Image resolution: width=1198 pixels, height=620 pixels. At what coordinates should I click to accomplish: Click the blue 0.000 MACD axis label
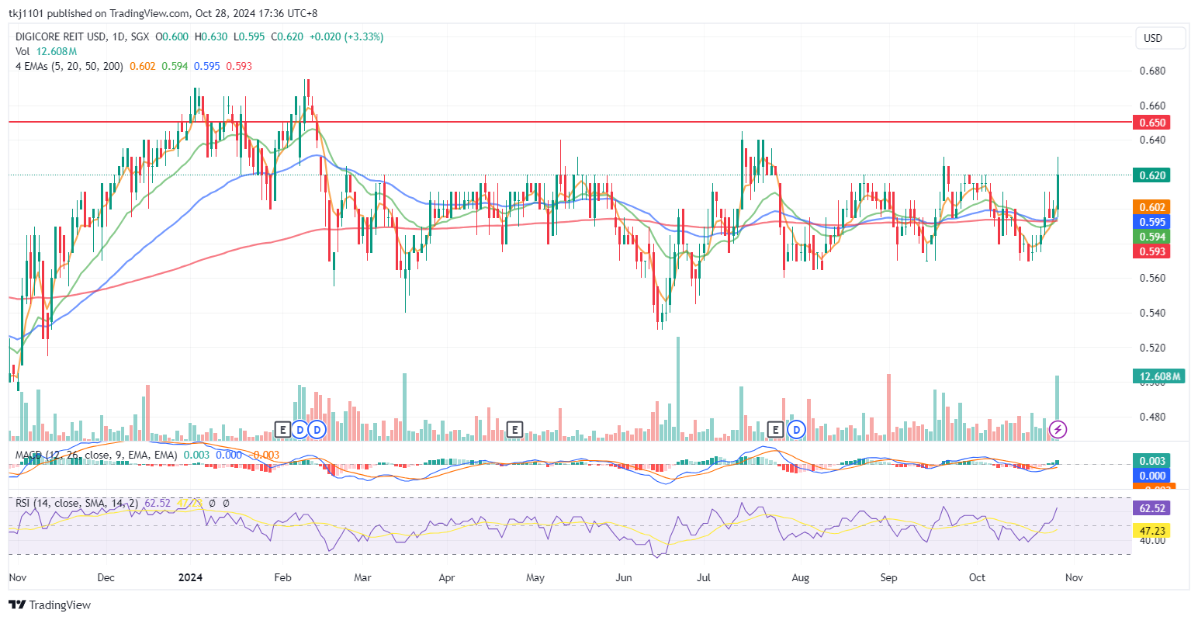point(1152,476)
